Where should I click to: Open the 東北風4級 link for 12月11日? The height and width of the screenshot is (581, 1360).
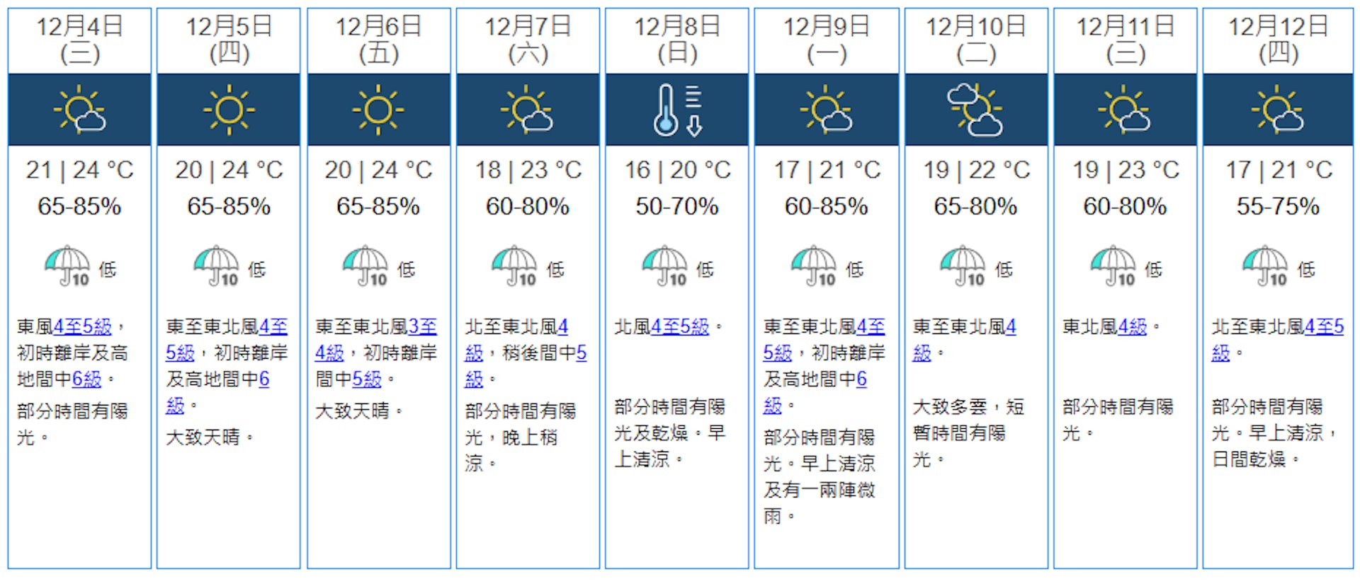click(1133, 328)
